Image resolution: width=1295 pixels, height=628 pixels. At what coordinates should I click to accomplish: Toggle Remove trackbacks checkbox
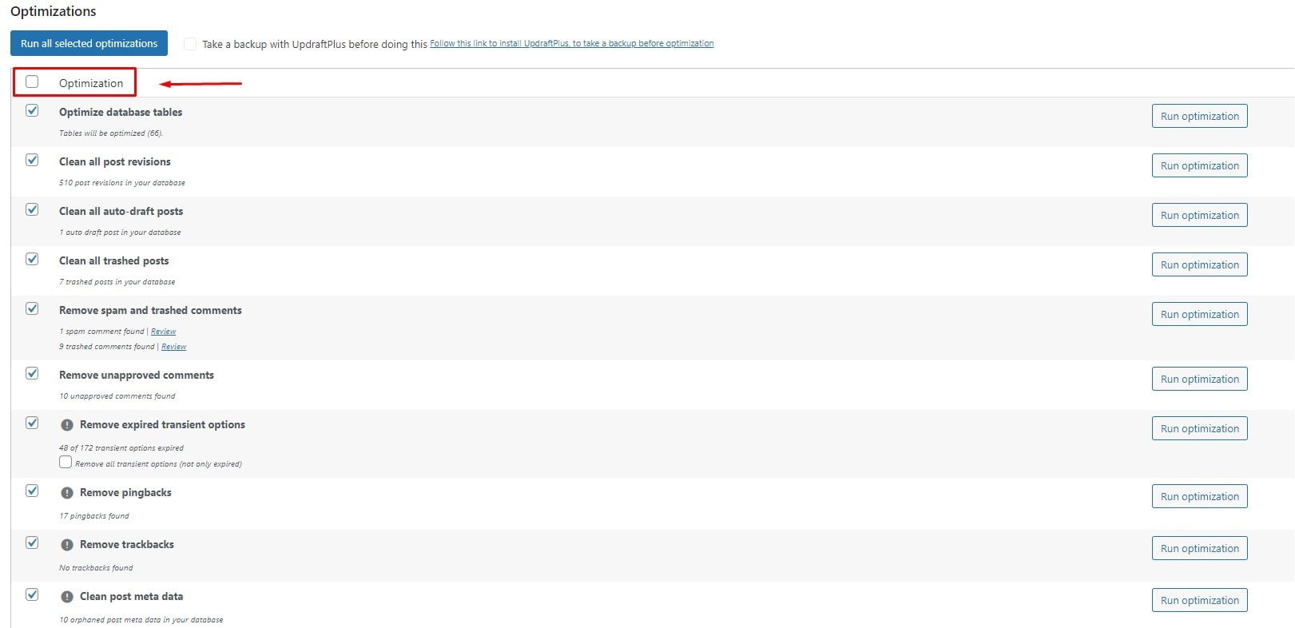pyautogui.click(x=32, y=543)
